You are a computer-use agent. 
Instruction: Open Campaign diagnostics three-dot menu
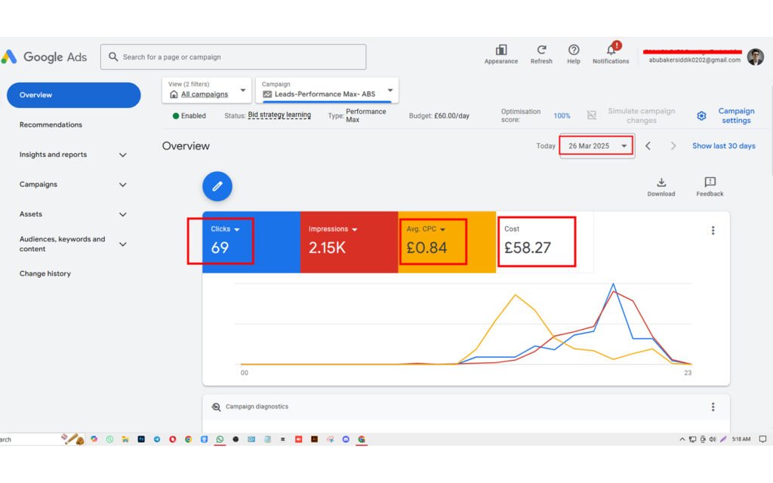713,407
